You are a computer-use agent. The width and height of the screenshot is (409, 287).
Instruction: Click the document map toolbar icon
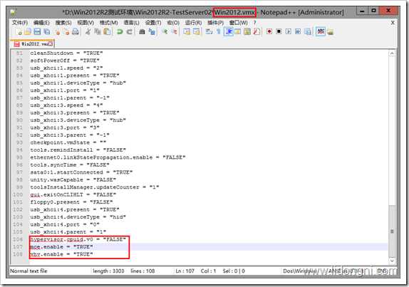pyautogui.click(x=247, y=32)
